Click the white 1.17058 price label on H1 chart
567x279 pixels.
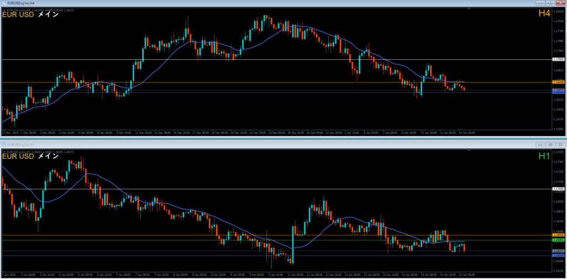pyautogui.click(x=558, y=189)
